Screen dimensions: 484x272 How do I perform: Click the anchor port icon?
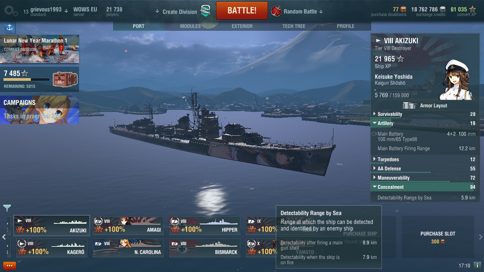point(10,28)
